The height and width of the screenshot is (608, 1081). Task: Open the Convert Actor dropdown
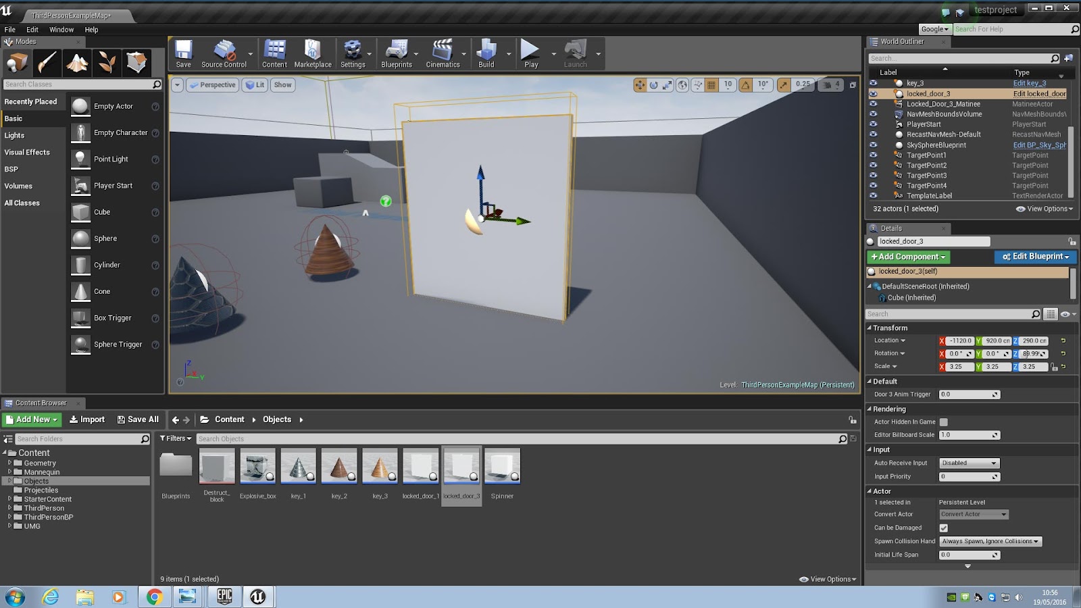click(x=974, y=515)
